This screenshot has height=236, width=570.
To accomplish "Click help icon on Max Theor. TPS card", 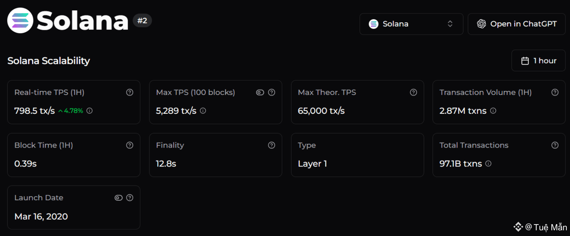I will [x=414, y=92].
